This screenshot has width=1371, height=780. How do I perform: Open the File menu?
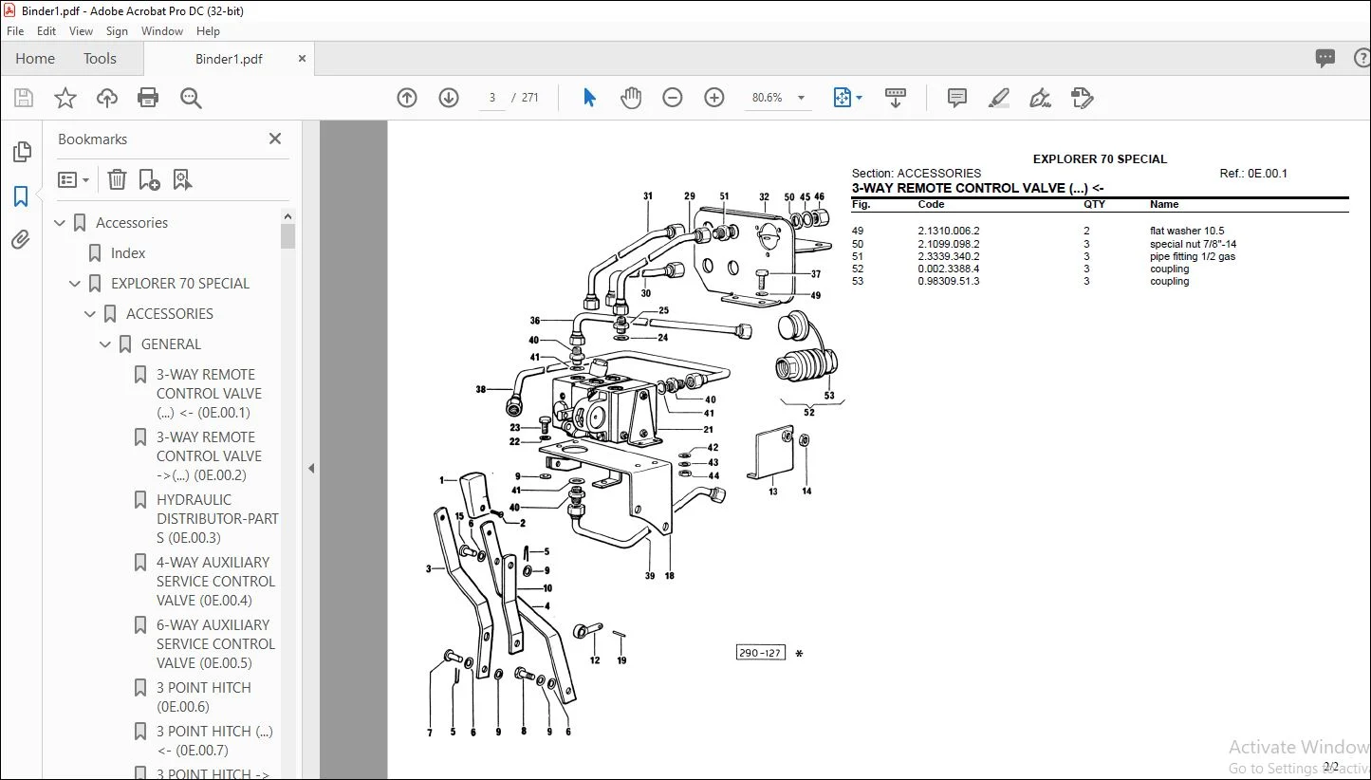coord(15,31)
